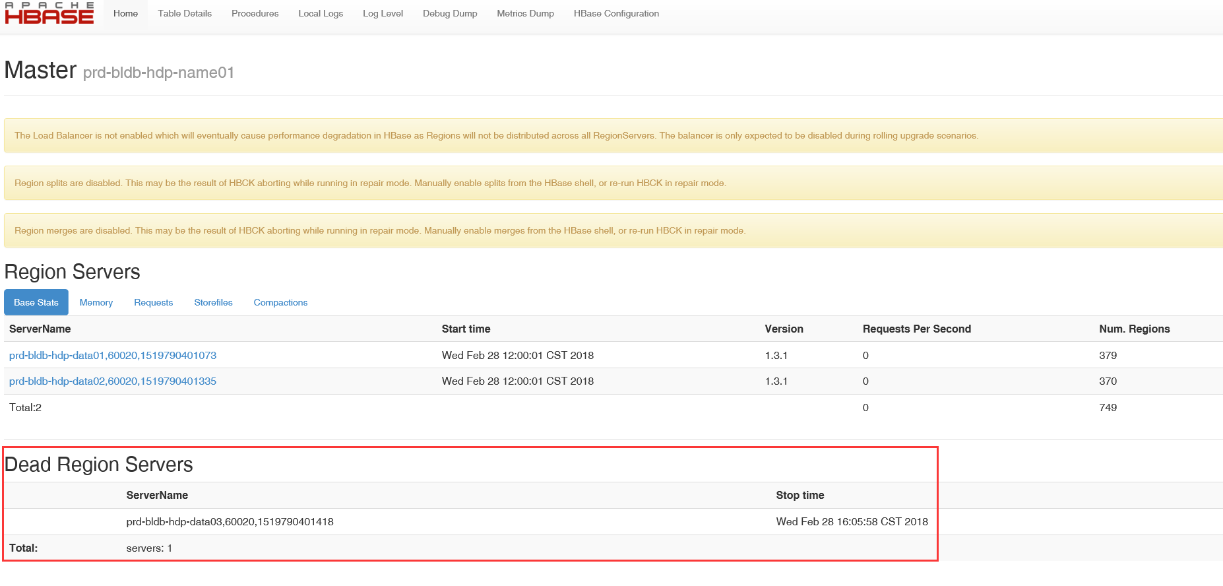Click version 1.3.1 in data02 row

(776, 381)
